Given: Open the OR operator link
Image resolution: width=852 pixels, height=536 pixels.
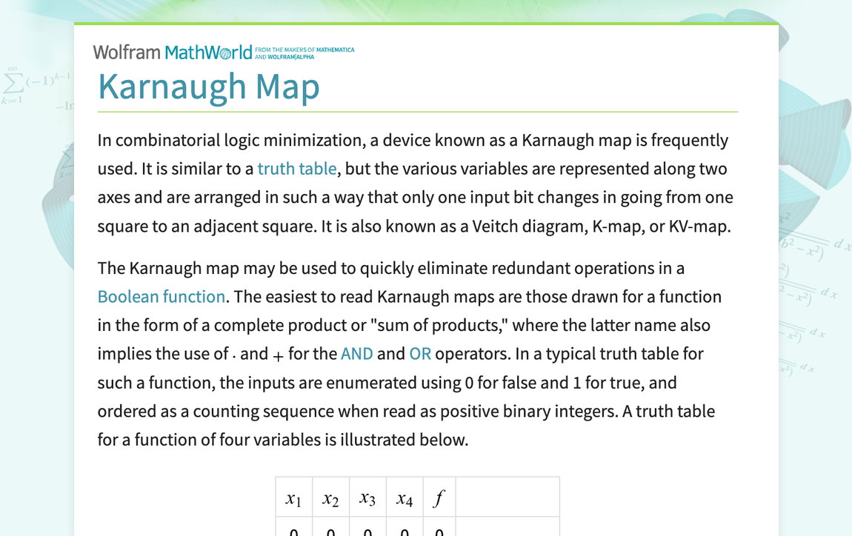Looking at the screenshot, I should coord(419,354).
